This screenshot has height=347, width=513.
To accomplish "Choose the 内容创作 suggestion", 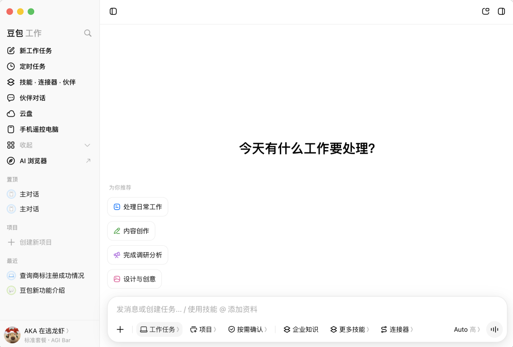I will [x=131, y=231].
